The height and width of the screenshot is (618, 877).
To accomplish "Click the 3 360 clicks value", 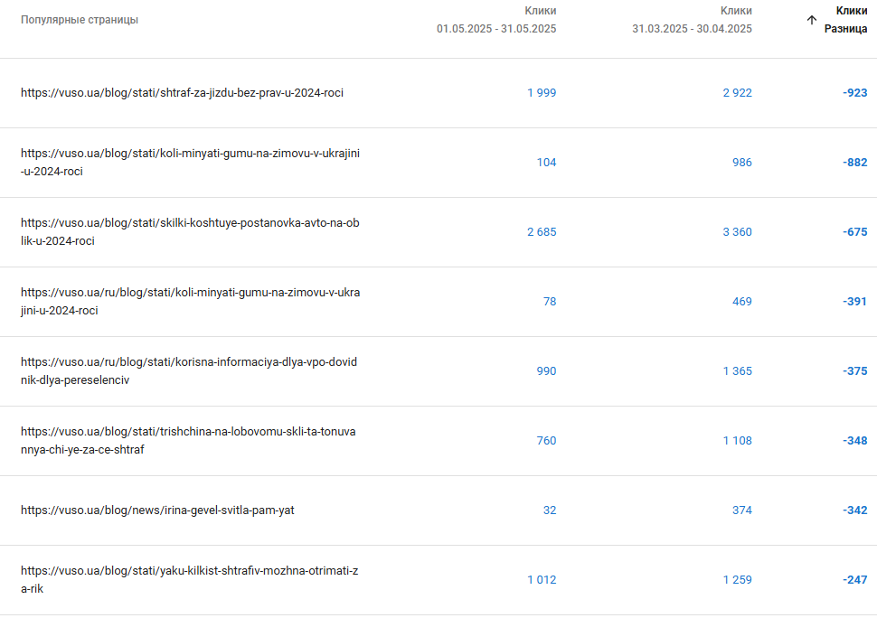I will (x=737, y=232).
